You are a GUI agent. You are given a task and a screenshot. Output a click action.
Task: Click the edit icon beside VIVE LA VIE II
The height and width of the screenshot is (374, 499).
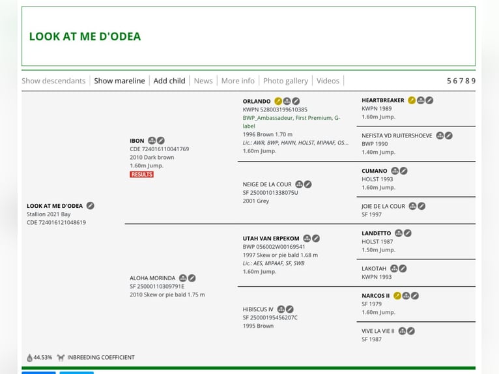click(x=411, y=331)
